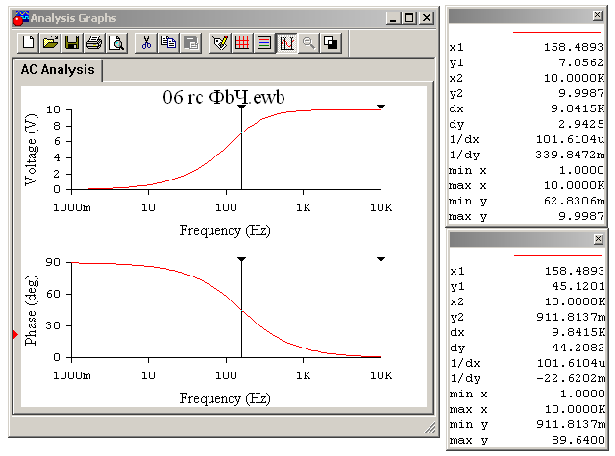Click the voltage graph left cursor marker

(241, 107)
